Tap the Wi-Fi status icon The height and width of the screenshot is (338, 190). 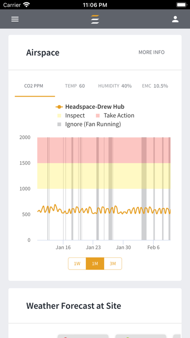(x=27, y=4)
